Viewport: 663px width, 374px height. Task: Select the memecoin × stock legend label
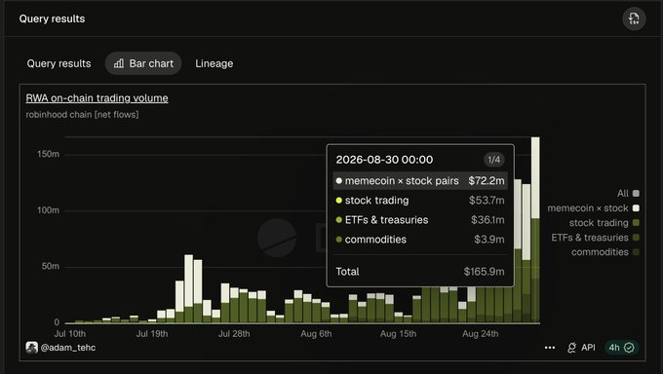point(588,207)
